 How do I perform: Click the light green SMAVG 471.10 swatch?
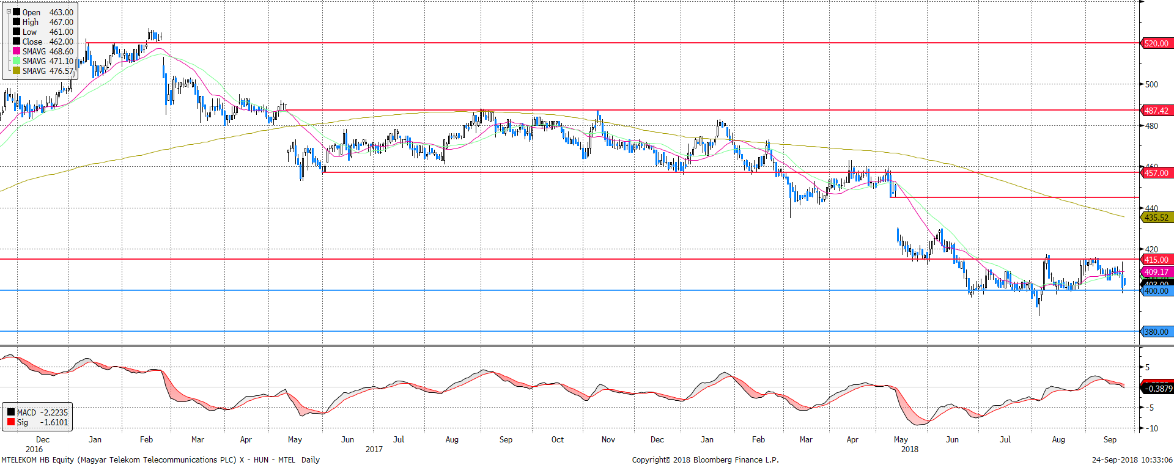(x=17, y=60)
